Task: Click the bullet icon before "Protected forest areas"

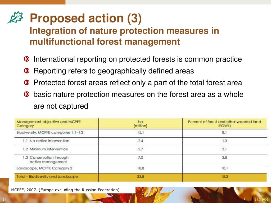Action: coord(27,82)
